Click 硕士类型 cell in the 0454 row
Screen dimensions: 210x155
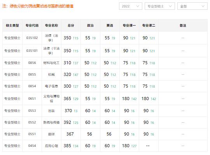pos(12,146)
